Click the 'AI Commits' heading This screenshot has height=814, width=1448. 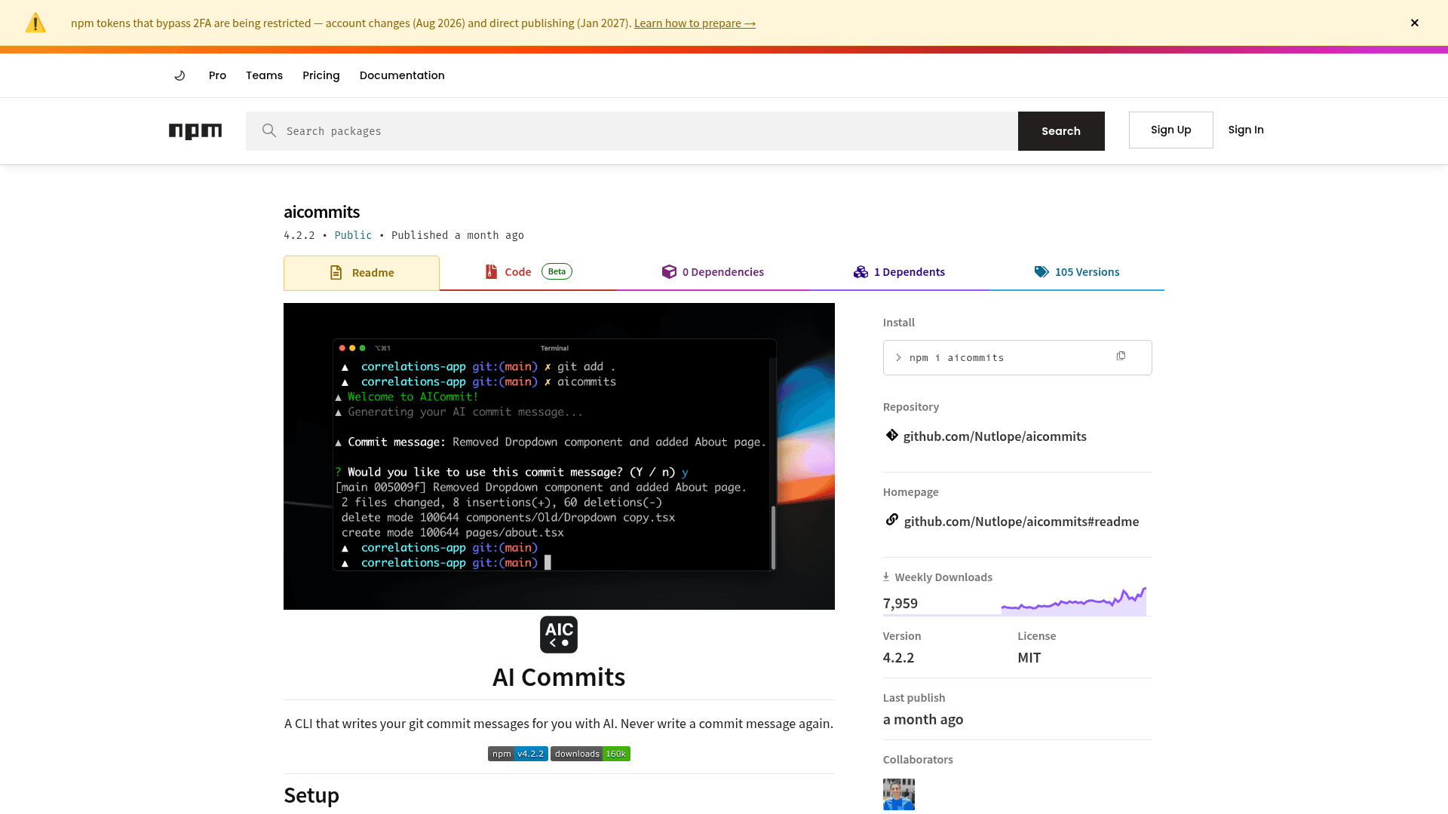tap(559, 677)
